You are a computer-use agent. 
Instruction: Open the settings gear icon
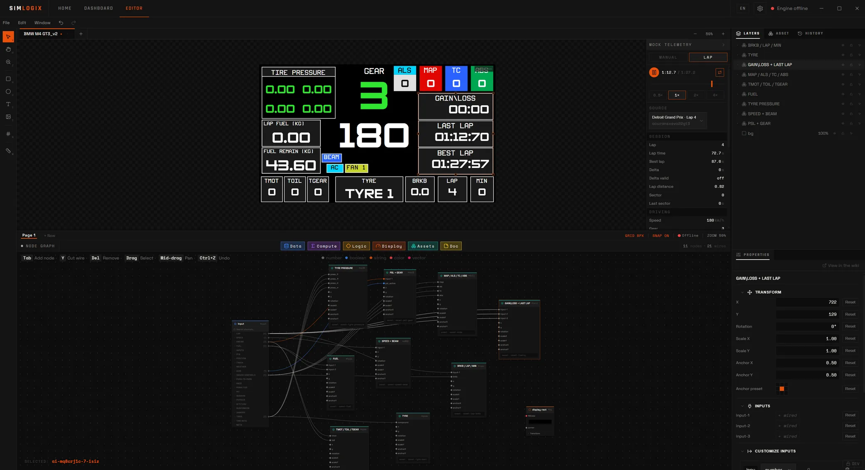coord(760,8)
